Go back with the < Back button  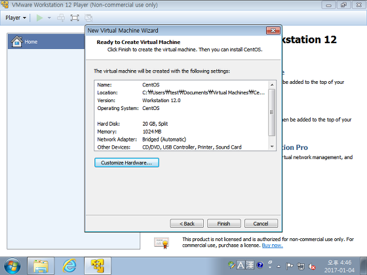coord(187,223)
